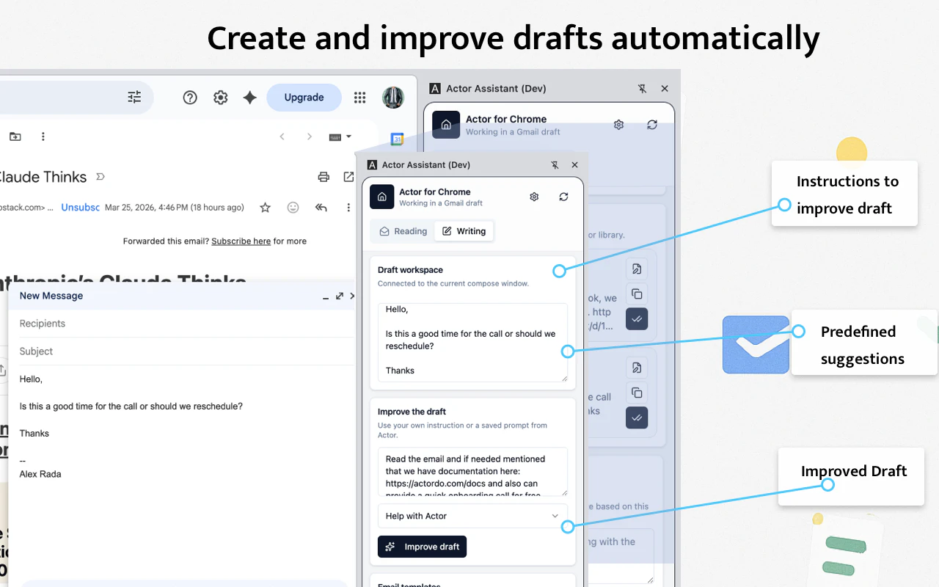
Task: Open the email in a new window
Action: pos(348,177)
